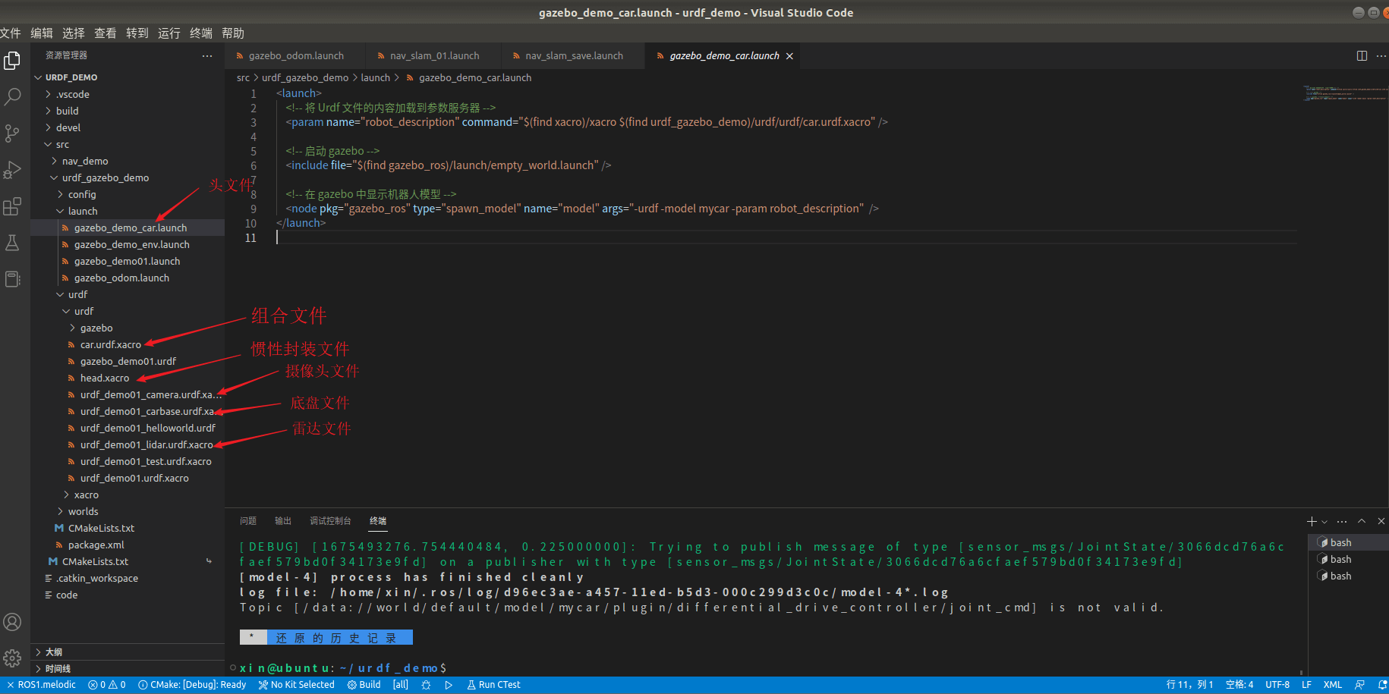Expand the outline (大纲) section
Screen dimensions: 1389x694
tap(128, 652)
